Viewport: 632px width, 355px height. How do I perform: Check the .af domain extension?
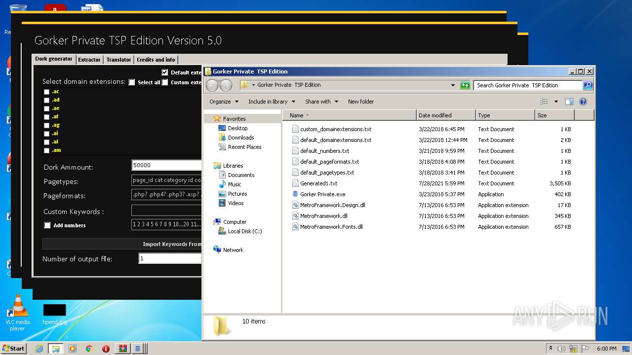tap(46, 117)
